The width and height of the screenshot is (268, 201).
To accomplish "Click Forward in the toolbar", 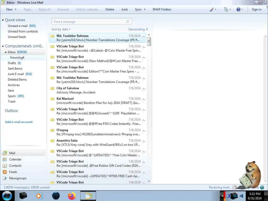I will [x=63, y=9].
